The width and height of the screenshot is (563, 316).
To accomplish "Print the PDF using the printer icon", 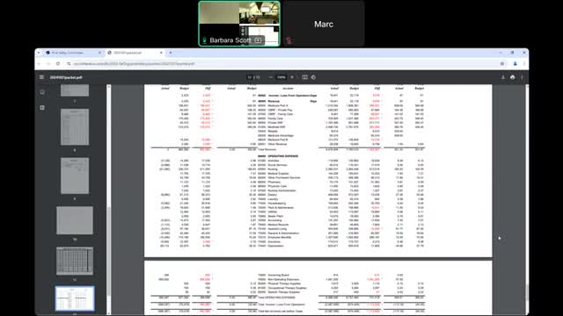I will (512, 77).
